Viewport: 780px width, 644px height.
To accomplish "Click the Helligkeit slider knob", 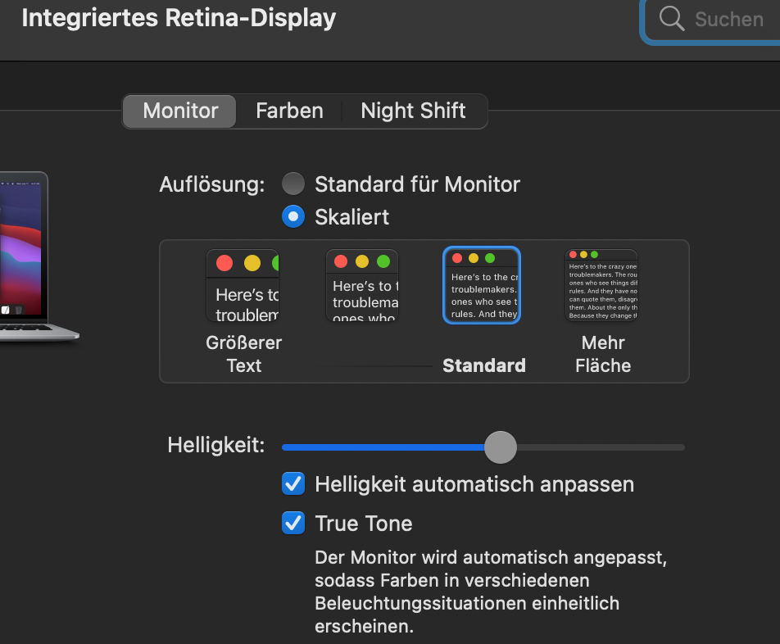I will point(500,447).
